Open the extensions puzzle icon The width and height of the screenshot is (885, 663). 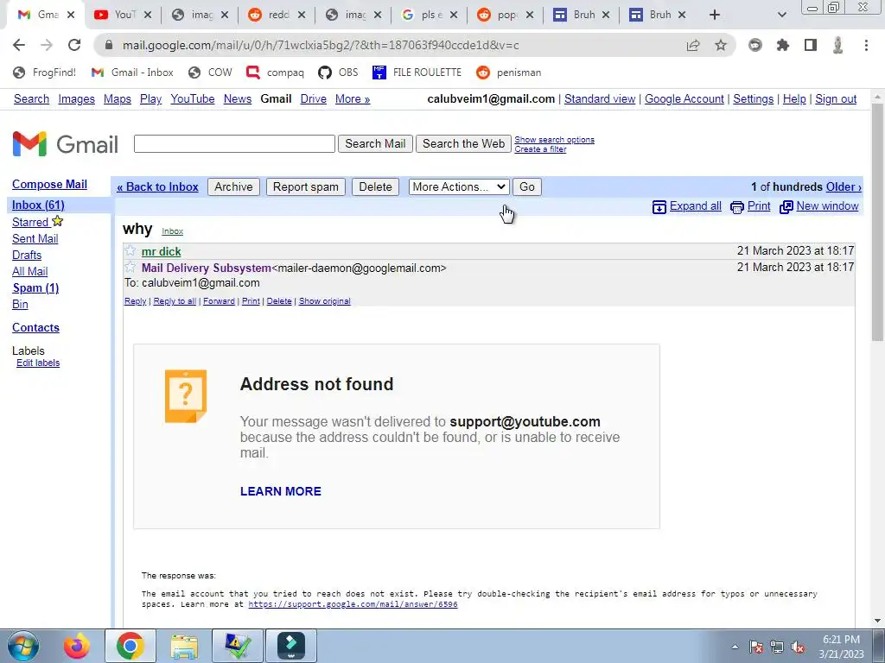pos(783,45)
